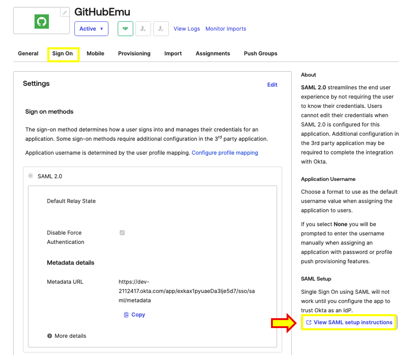Switch to the Provisioning tab

point(134,53)
